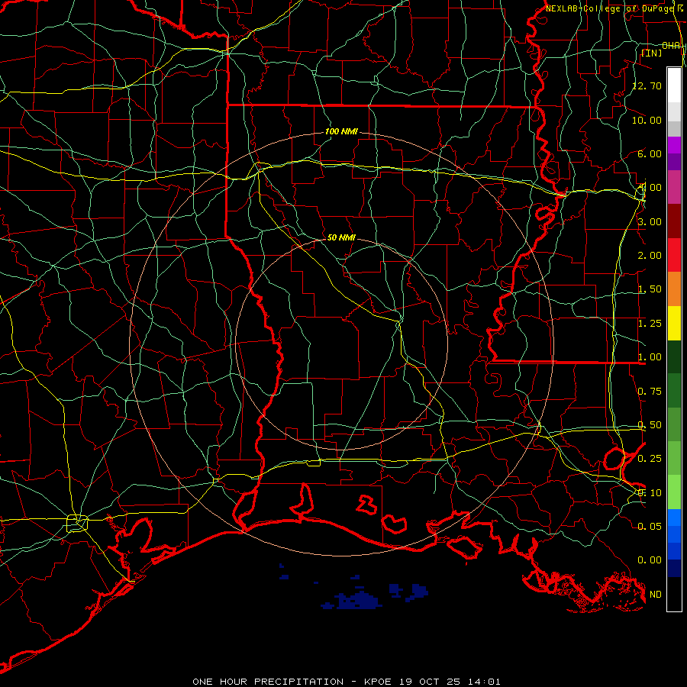The width and height of the screenshot is (687, 687).
Task: Click the 6.00 legend value
Action: tap(650, 153)
